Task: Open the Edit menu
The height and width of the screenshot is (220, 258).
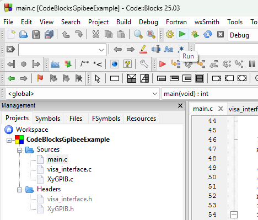Action: [26, 22]
